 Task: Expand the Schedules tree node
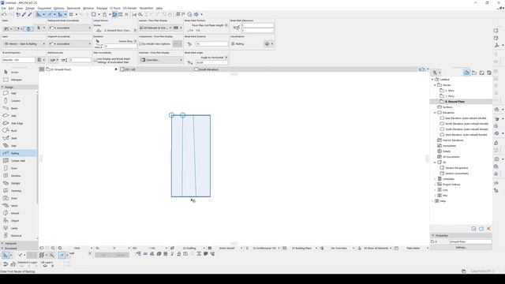pos(435,179)
